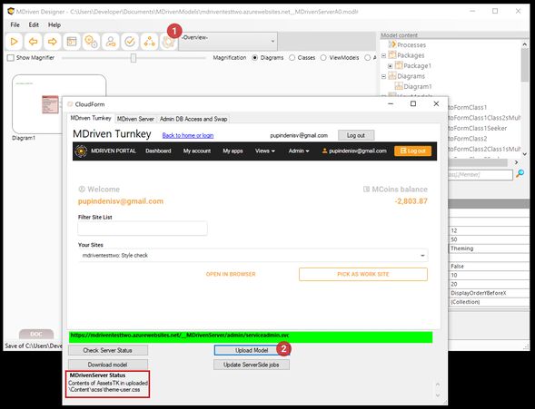Switch to the MDriven Server tab
The height and width of the screenshot is (409, 535).
135,119
